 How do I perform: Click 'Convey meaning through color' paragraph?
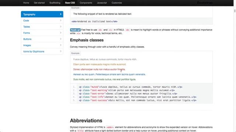click(107, 47)
